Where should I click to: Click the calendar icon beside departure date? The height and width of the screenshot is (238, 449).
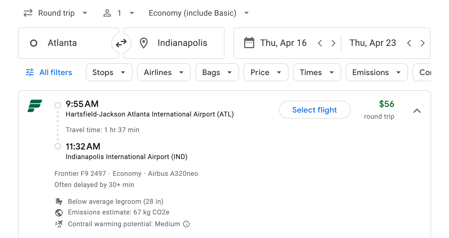click(x=248, y=43)
